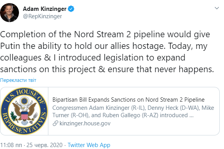Translate the tweet via Перекласти твіт

point(18,80)
